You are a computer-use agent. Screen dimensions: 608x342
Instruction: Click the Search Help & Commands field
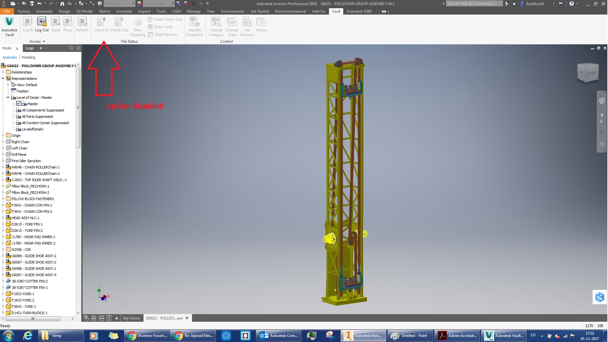[474, 3]
